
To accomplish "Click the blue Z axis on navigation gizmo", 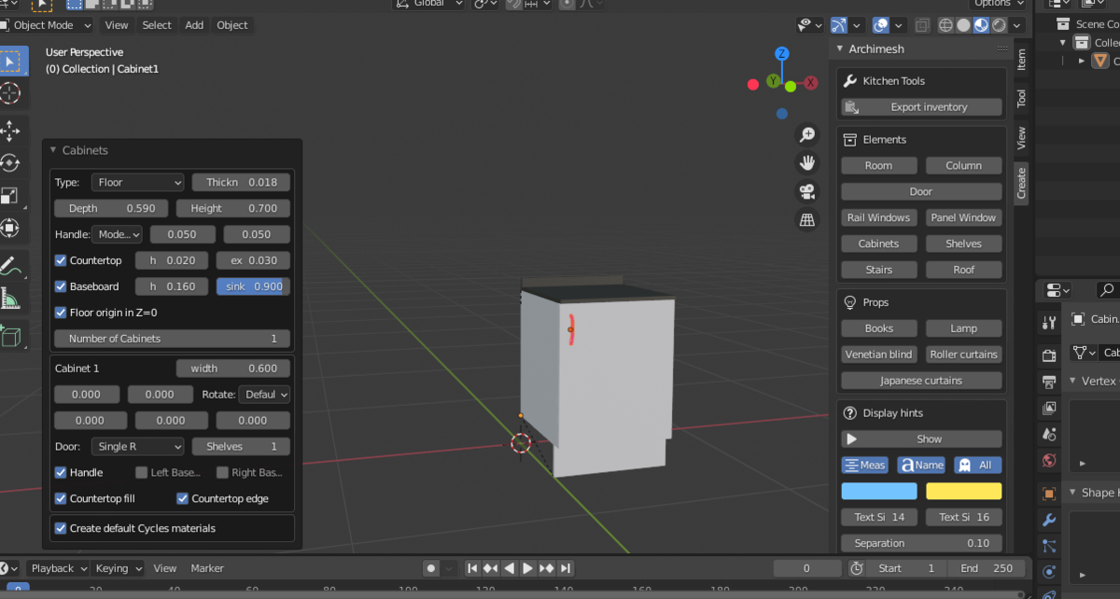I will point(782,54).
